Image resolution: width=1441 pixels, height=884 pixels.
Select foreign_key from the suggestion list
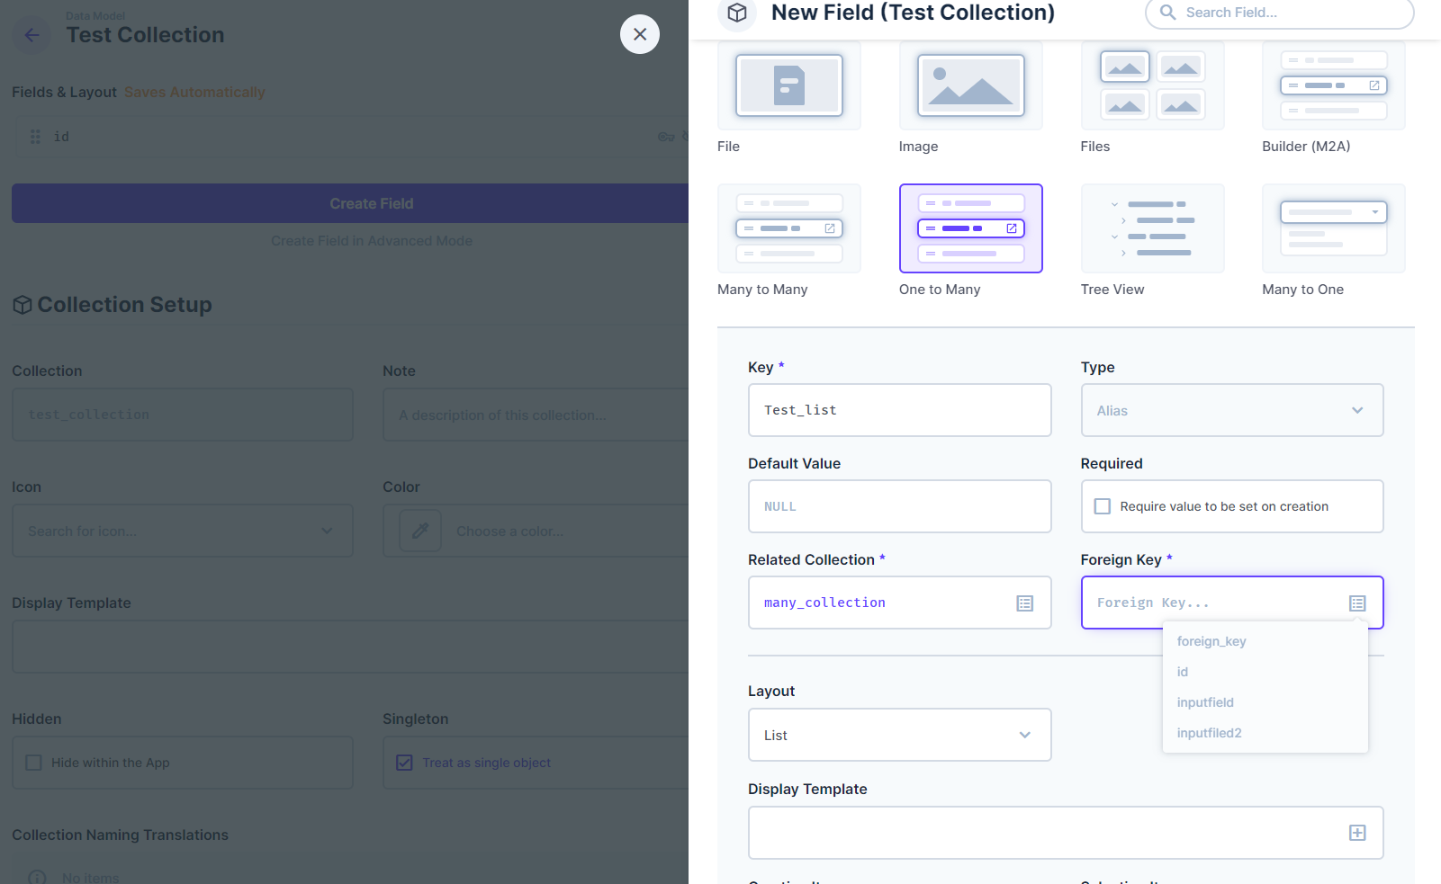(1211, 641)
